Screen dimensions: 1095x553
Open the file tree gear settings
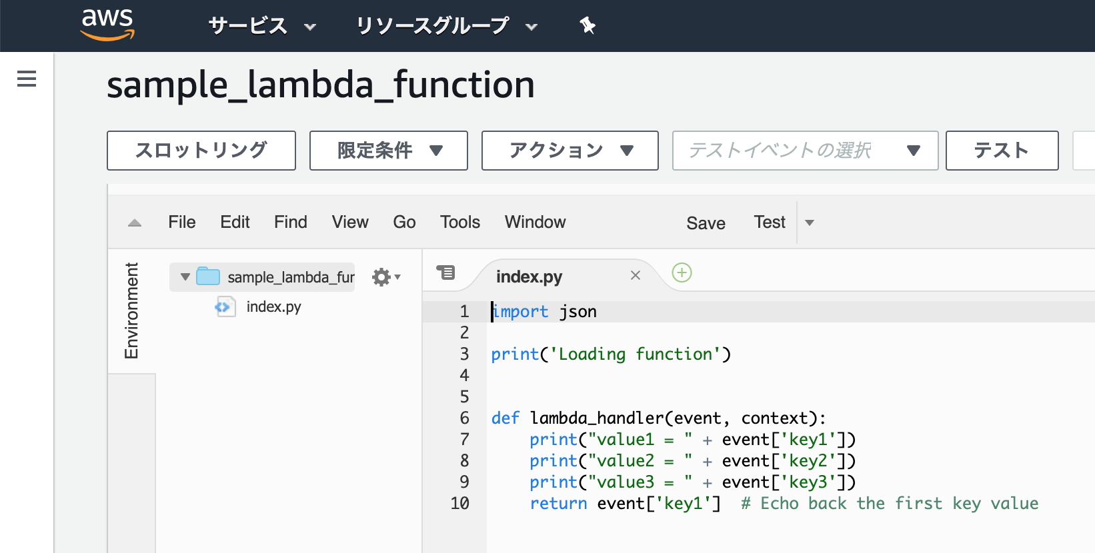(x=386, y=276)
